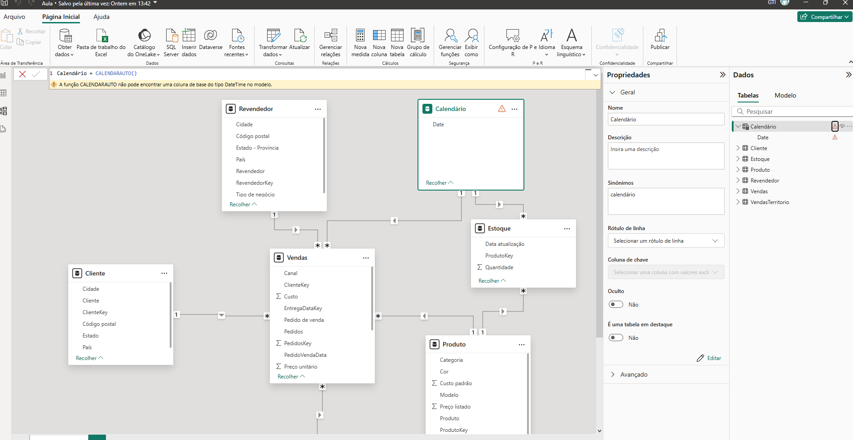The width and height of the screenshot is (853, 440).
Task: Expand the formula bar chevron
Action: pyautogui.click(x=596, y=75)
